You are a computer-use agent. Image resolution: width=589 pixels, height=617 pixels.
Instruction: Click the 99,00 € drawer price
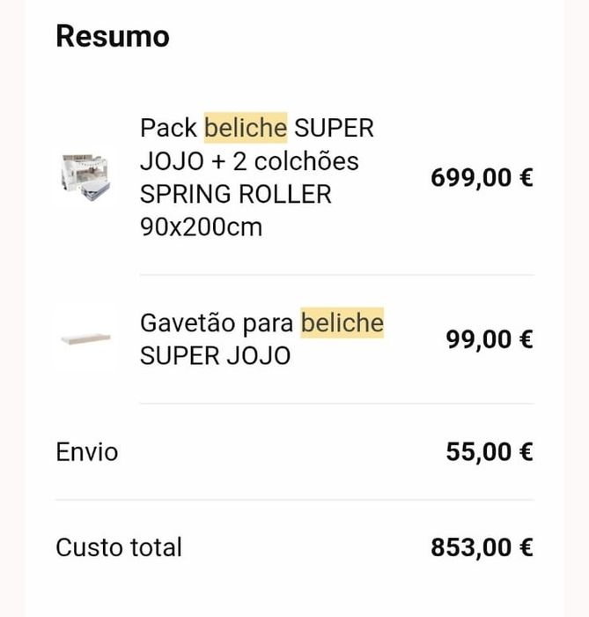click(x=490, y=339)
